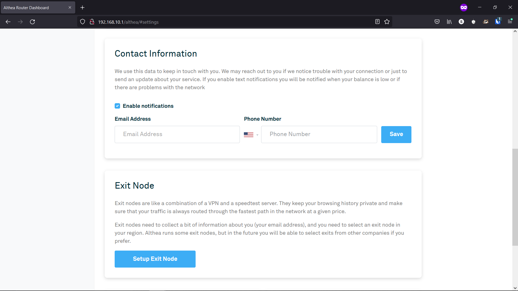Click the Firefox shield protection icon
This screenshot has width=518, height=291.
[x=82, y=22]
